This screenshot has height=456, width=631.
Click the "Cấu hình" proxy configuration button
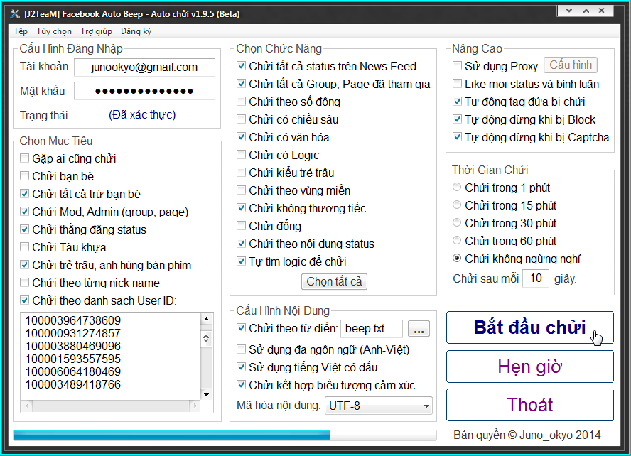pyautogui.click(x=570, y=65)
